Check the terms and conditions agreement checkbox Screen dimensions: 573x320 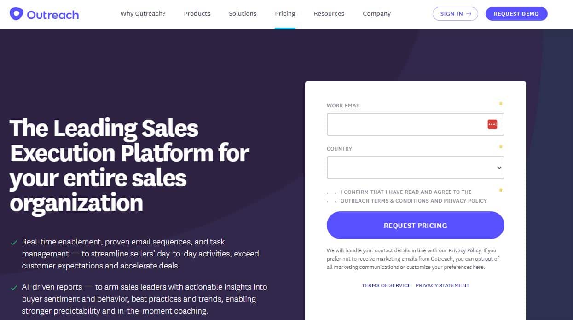click(x=331, y=198)
